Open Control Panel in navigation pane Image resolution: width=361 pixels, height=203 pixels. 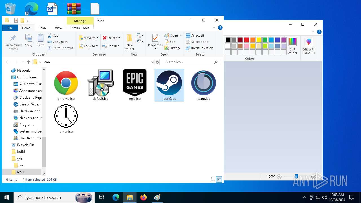27,77
